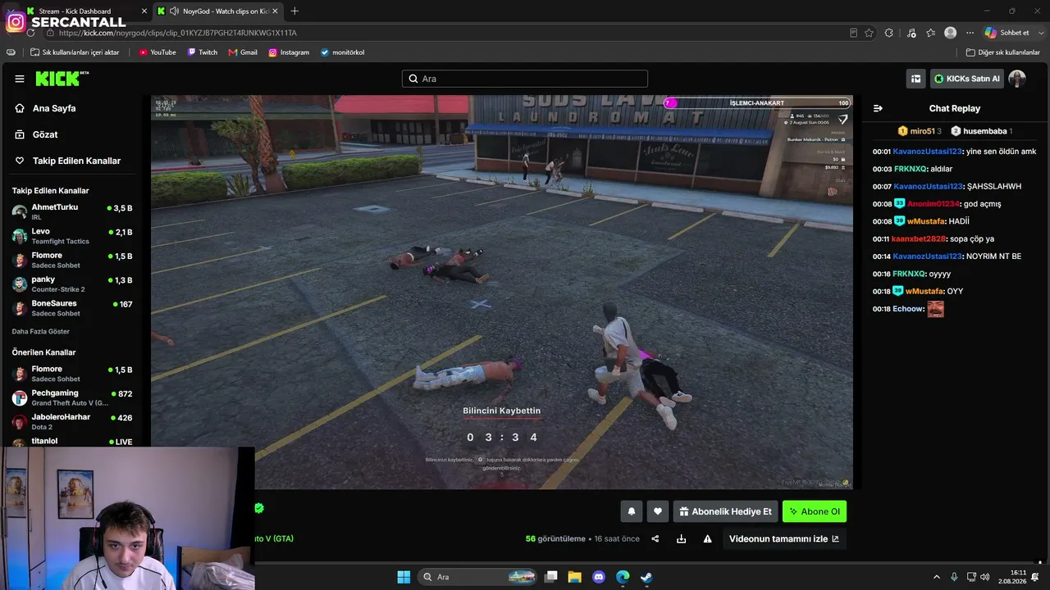Share the clip using the share icon
1050x590 pixels.
655,538
